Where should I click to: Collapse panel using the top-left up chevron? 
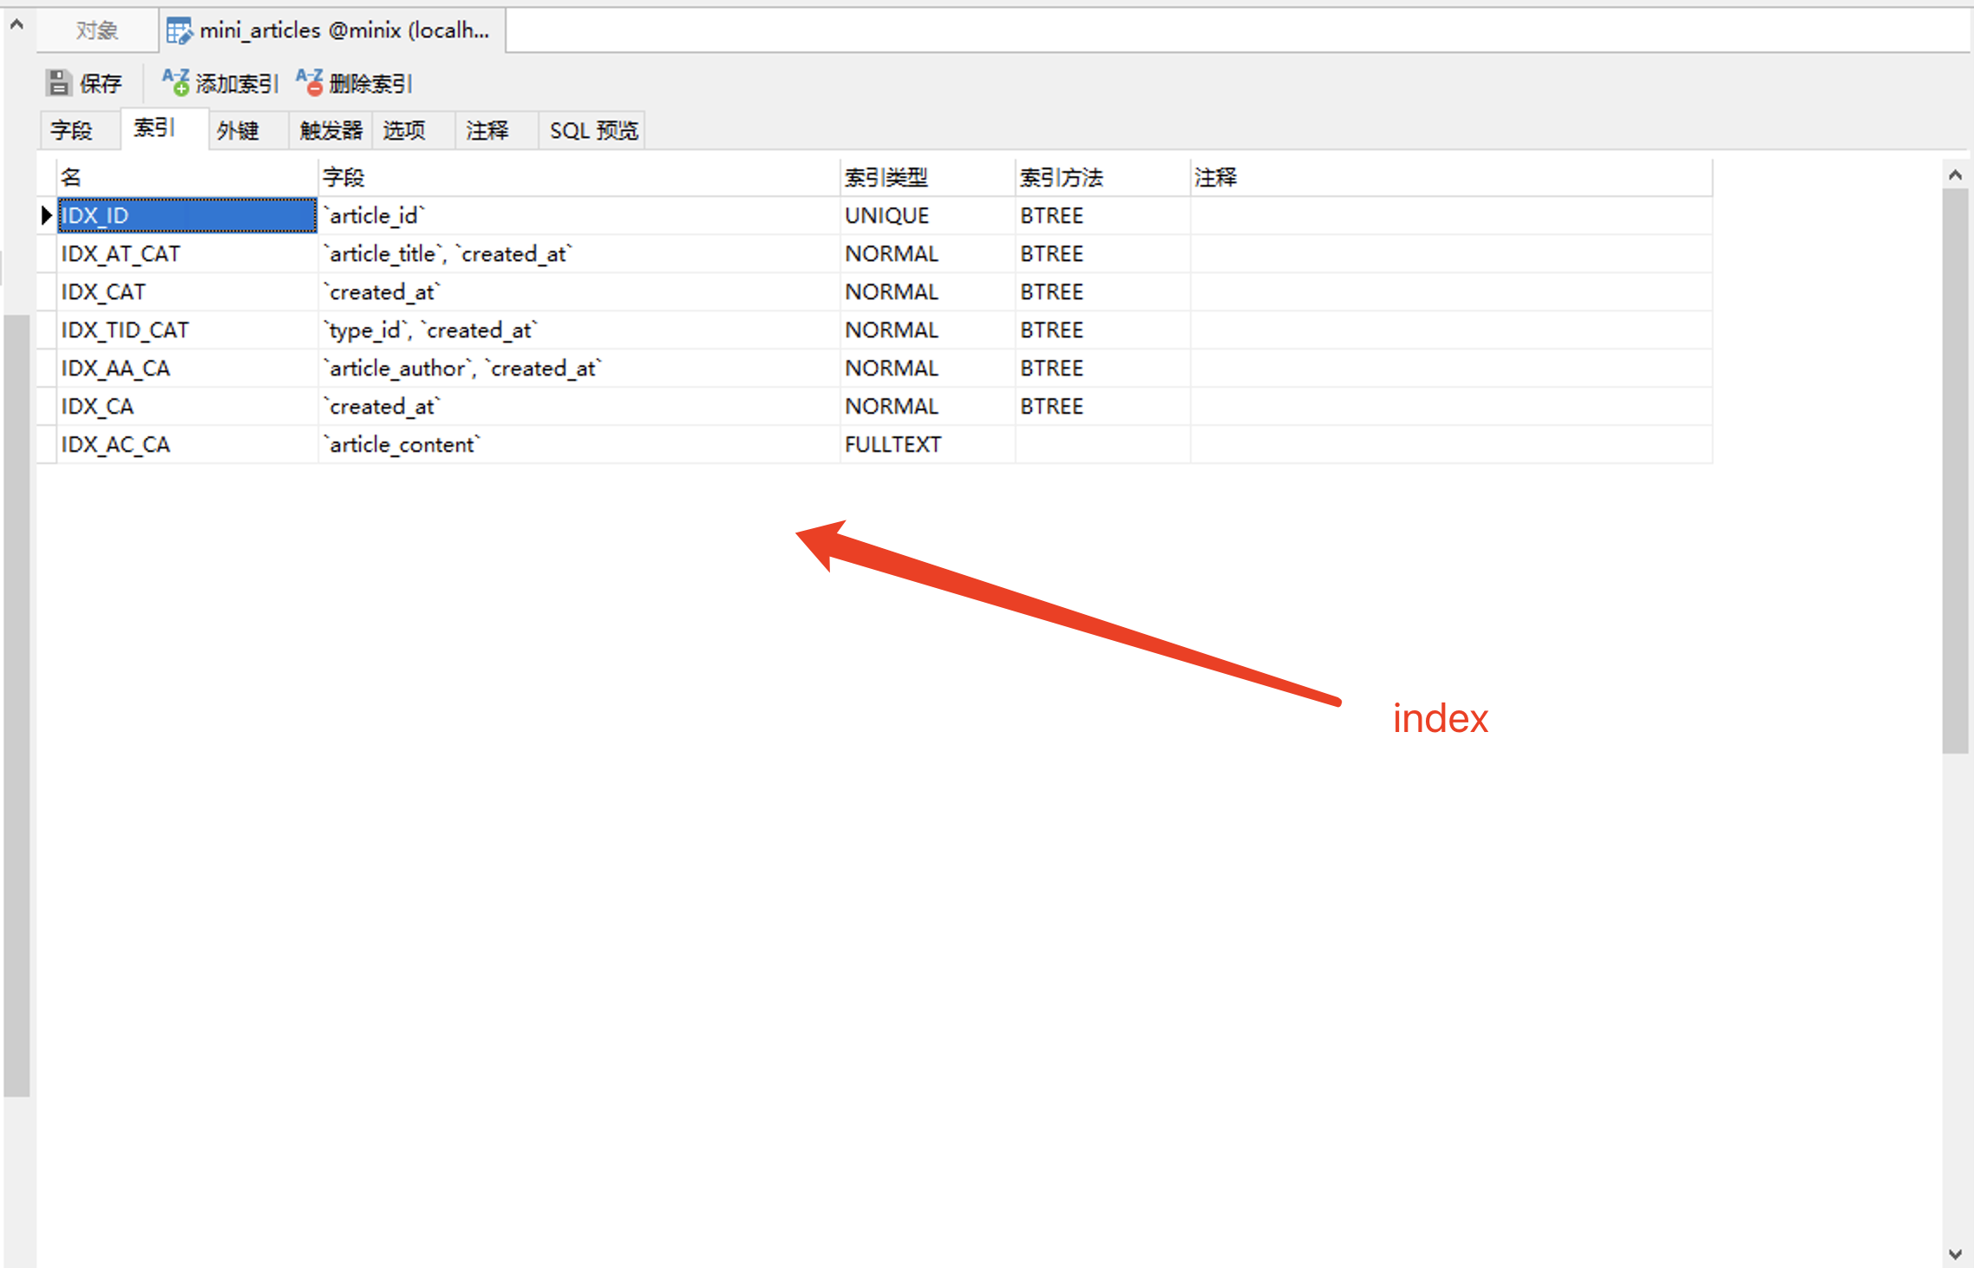point(16,25)
